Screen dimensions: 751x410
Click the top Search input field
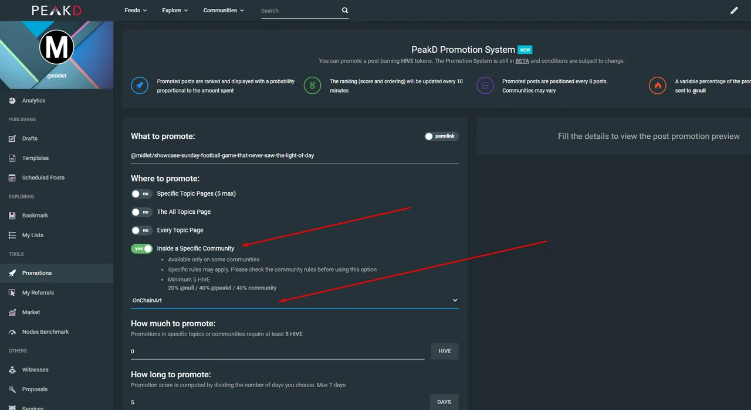pos(299,11)
